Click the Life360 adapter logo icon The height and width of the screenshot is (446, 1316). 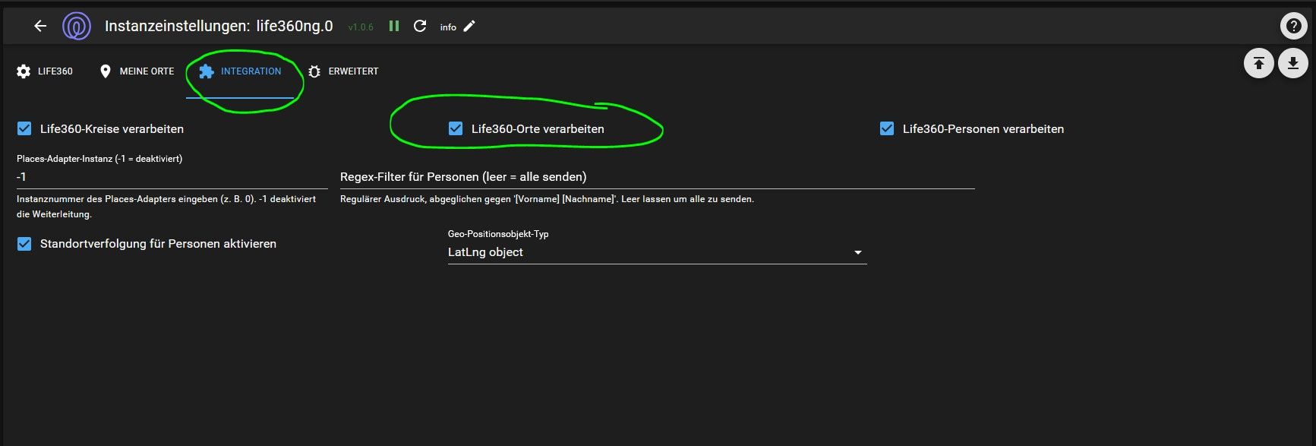77,26
